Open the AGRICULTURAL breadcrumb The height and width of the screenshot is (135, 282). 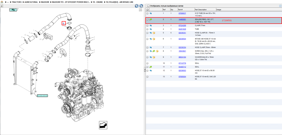tap(31, 2)
